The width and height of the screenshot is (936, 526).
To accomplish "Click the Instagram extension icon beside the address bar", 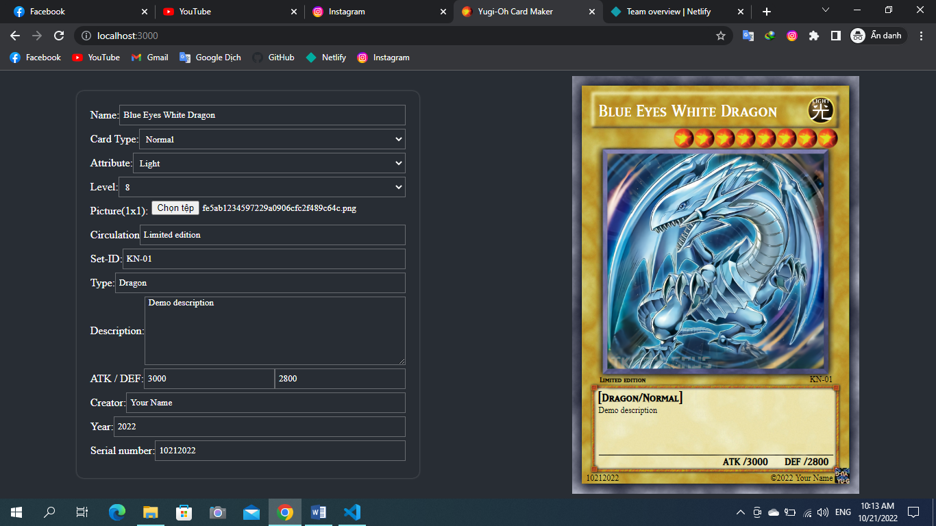I will pos(791,36).
